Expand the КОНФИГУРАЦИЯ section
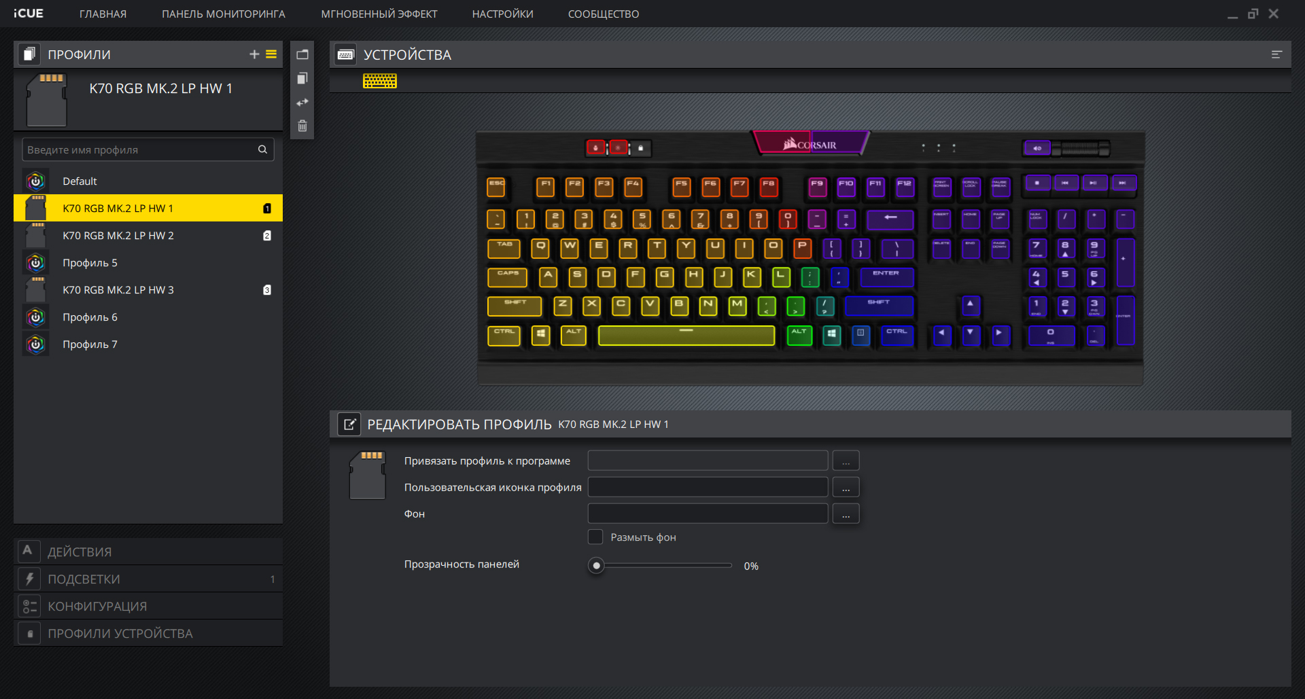 pos(97,606)
